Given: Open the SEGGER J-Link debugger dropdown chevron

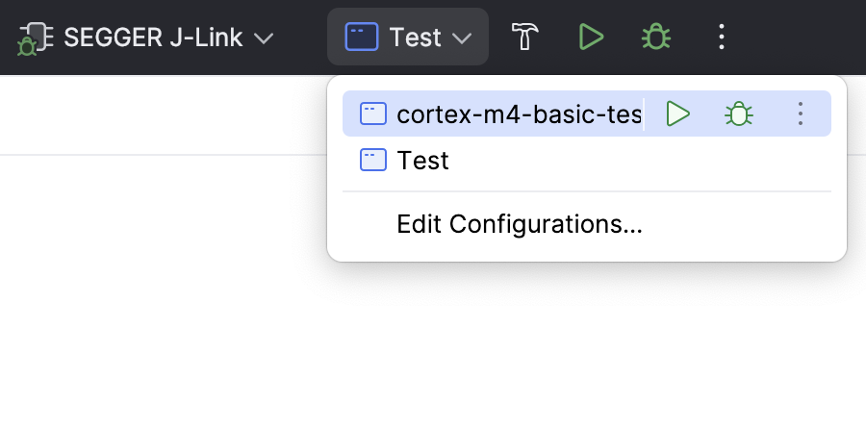Looking at the screenshot, I should pos(264,38).
